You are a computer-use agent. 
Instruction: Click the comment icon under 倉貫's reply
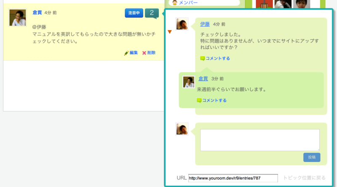pyautogui.click(x=199, y=100)
